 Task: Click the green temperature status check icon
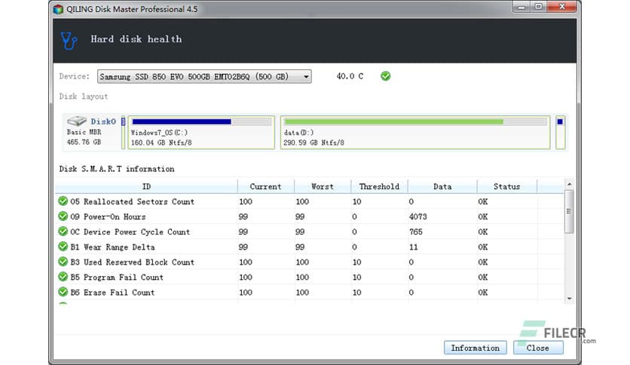385,76
